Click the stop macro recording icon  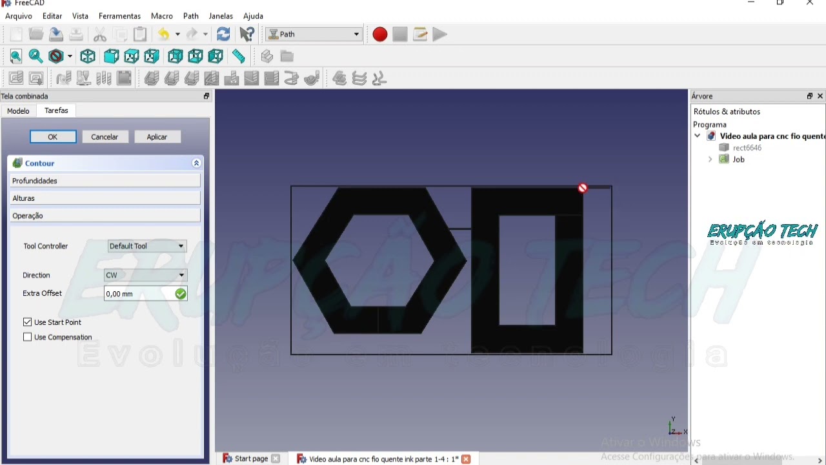(x=400, y=34)
